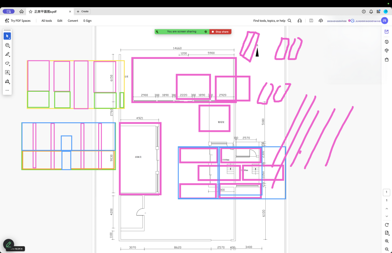Choose the Add comment tool
This screenshot has width=392, height=253.
point(7,45)
